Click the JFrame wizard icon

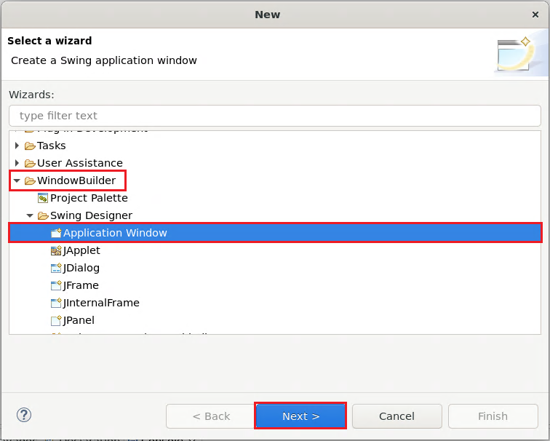tap(56, 285)
